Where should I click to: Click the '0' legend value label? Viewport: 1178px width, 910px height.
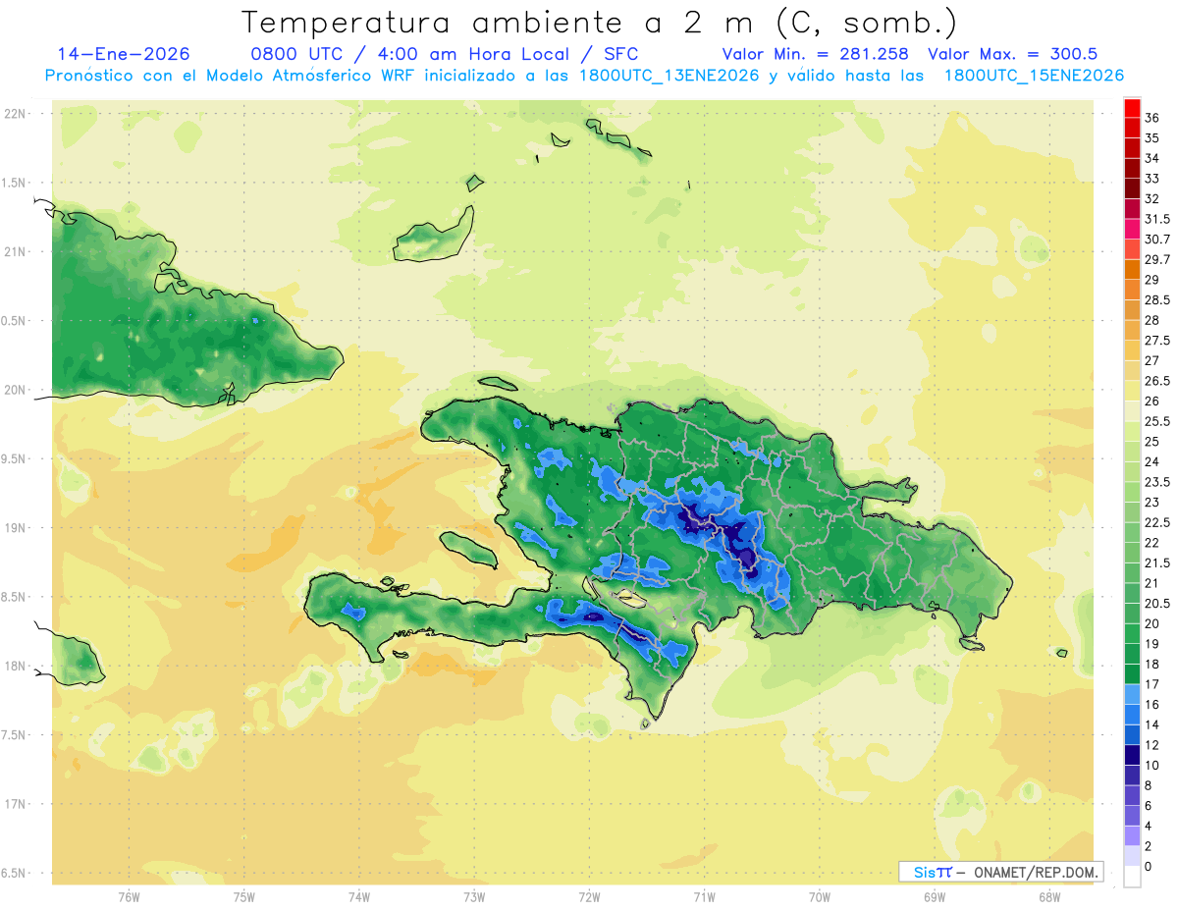pos(1149,866)
